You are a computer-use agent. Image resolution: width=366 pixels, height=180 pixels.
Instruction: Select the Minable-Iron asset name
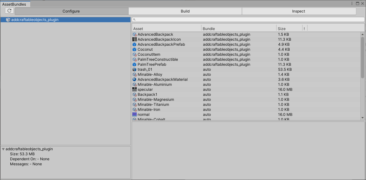coord(149,110)
